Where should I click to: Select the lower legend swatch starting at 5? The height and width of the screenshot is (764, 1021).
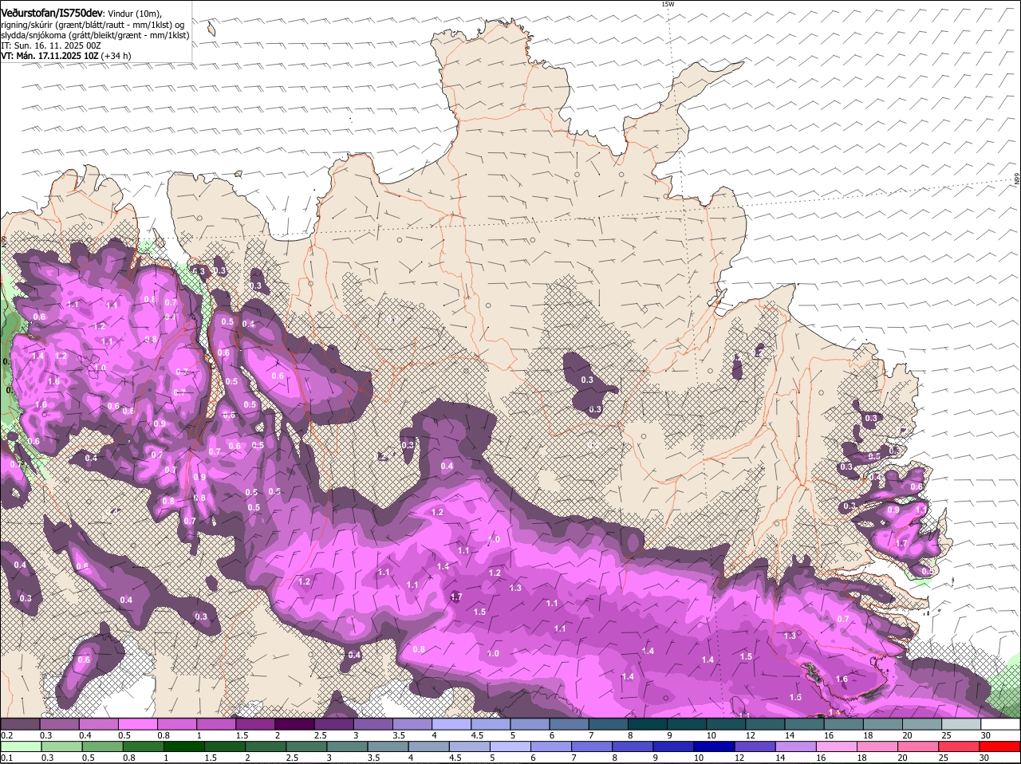click(x=510, y=746)
